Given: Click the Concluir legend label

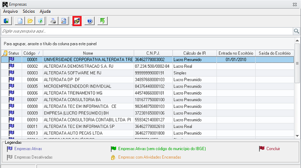Looking at the screenshot, I should [x=273, y=149].
